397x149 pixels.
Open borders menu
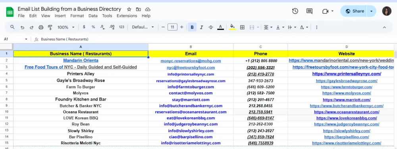[242, 27]
